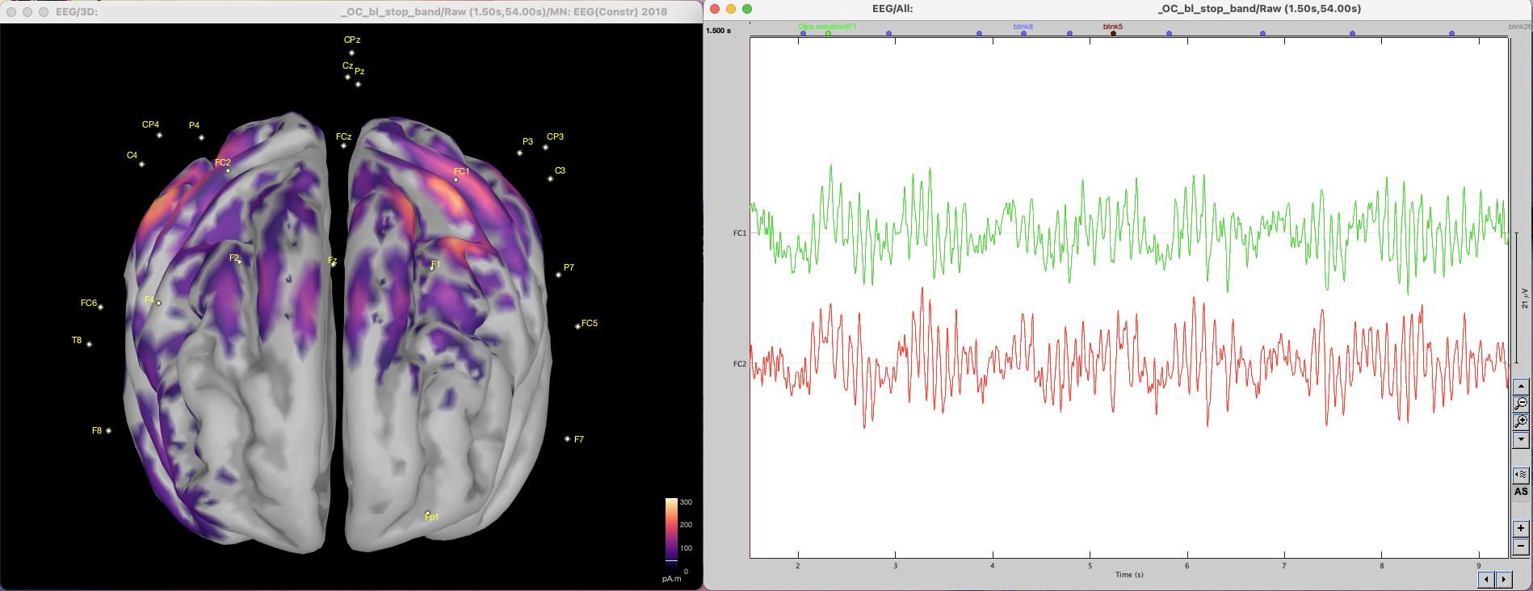The height and width of the screenshot is (591, 1533).
Task: Select the blink5 event marker
Action: pos(1113,32)
